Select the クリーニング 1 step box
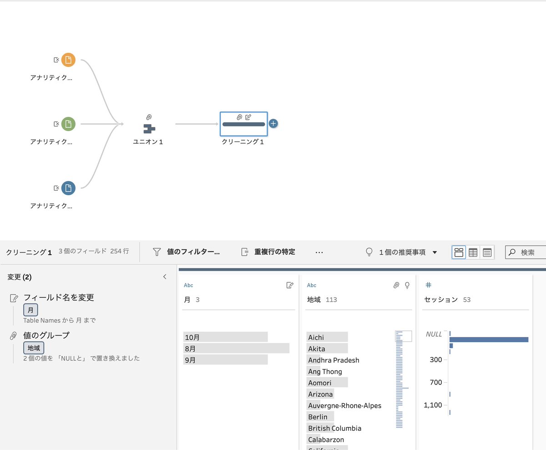 [243, 124]
